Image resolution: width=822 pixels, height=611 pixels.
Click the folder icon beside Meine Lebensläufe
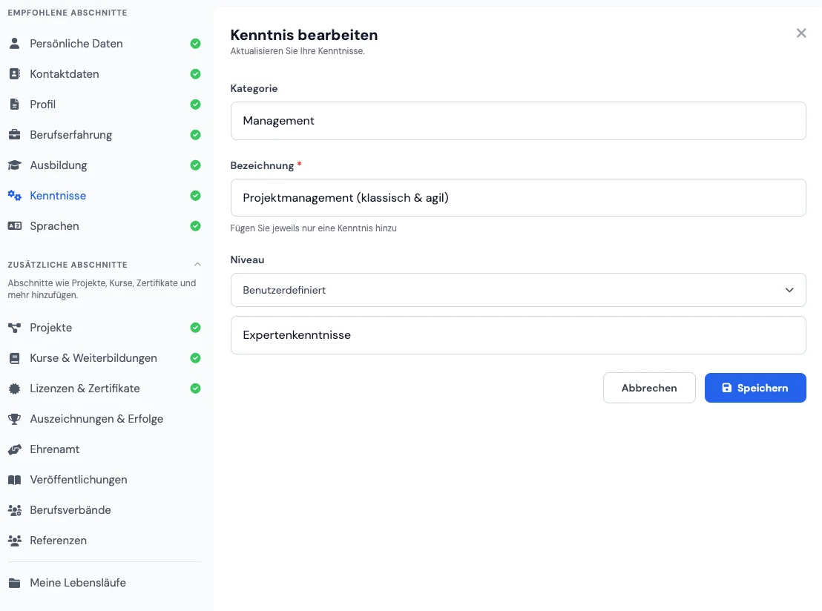click(15, 583)
